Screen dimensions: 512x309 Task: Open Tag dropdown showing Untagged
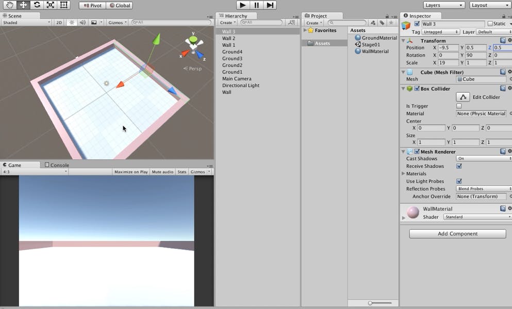(x=441, y=32)
